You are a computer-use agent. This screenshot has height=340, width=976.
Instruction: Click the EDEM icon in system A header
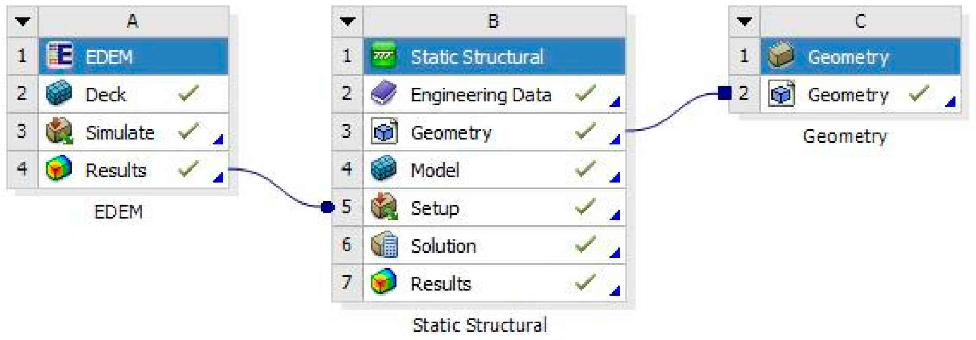(x=59, y=56)
